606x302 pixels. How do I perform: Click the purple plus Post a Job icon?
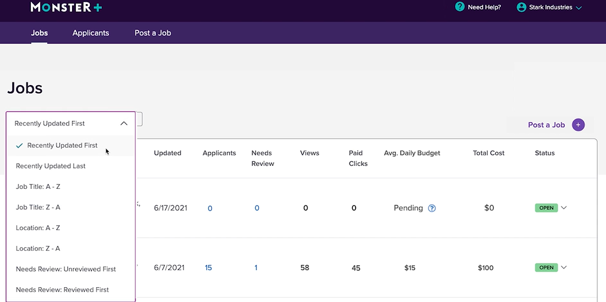(x=578, y=125)
